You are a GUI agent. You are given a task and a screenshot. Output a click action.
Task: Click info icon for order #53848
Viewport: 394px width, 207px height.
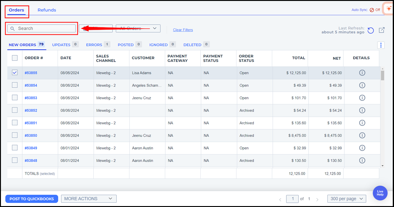tap(362, 160)
